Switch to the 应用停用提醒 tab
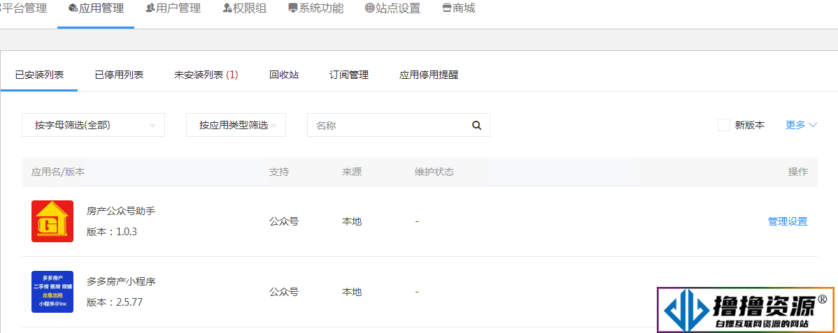This screenshot has height=333, width=838. (429, 75)
